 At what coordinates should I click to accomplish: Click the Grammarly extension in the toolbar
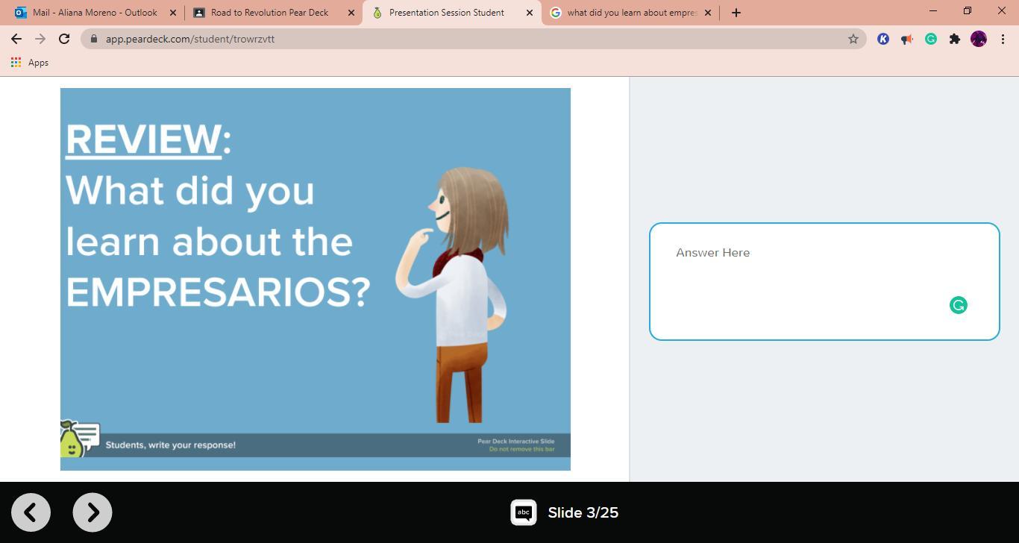pos(930,39)
